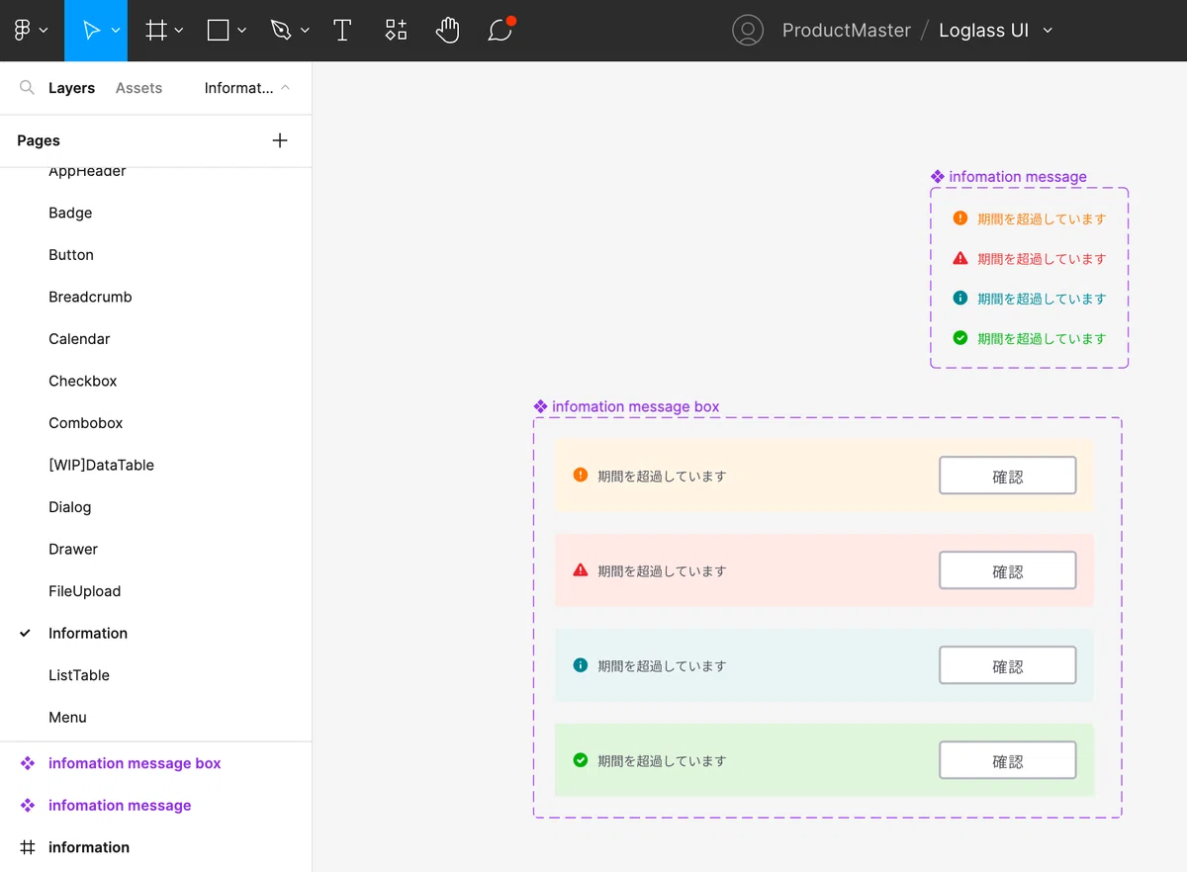Click component icon beside infomation message box layer
The height and width of the screenshot is (872, 1187).
point(28,763)
